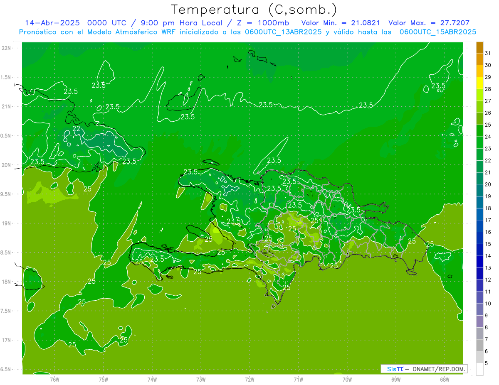
Task: Click the '69W' longitude axis label
Action: [x=396, y=379]
